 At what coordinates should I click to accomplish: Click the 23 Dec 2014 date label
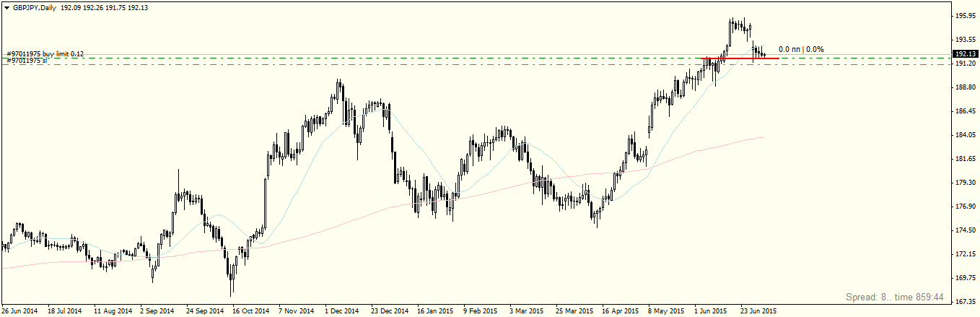tap(388, 311)
